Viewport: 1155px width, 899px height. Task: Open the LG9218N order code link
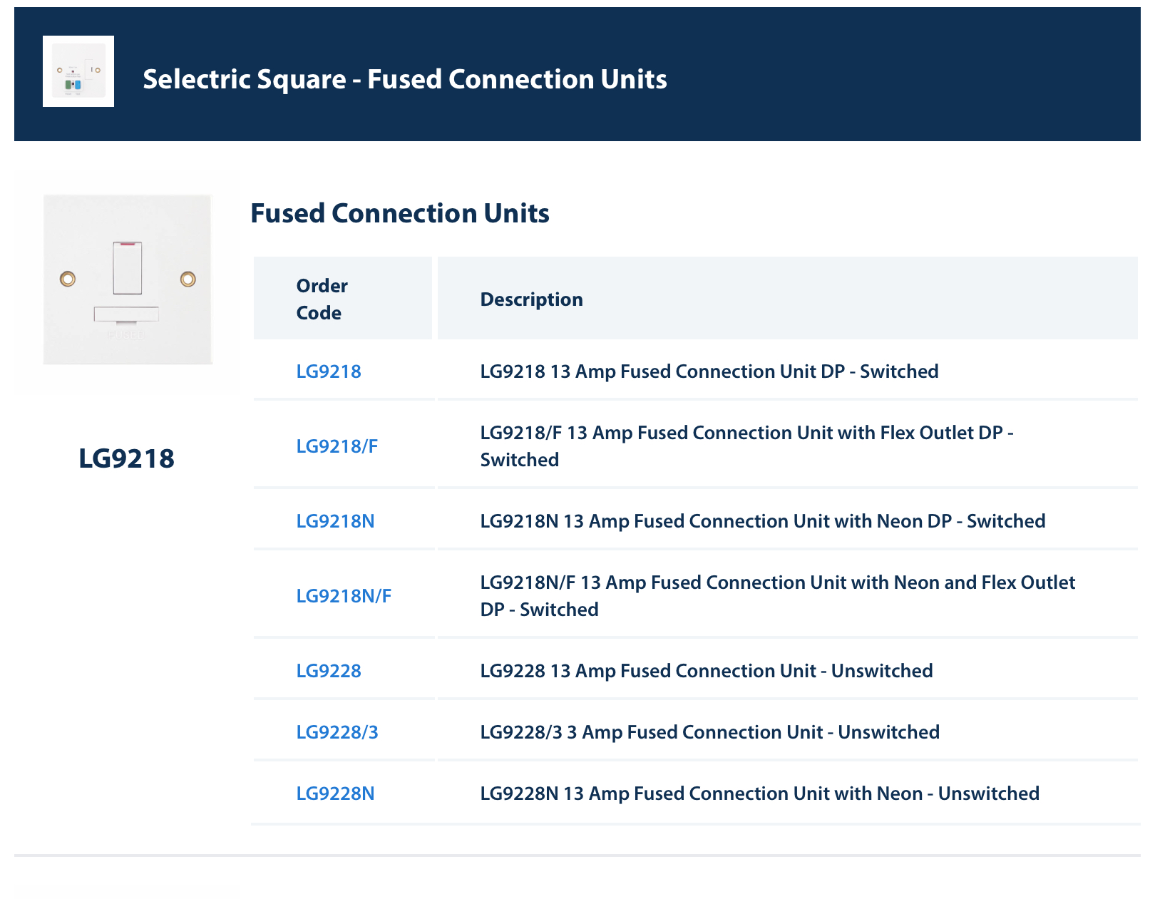[335, 521]
